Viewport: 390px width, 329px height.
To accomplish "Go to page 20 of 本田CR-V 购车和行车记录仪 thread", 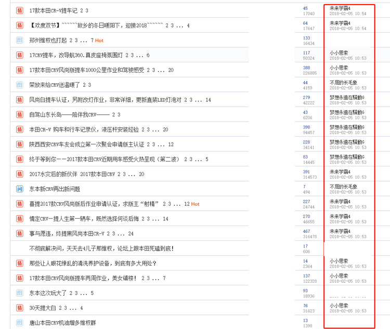I will point(165,129).
